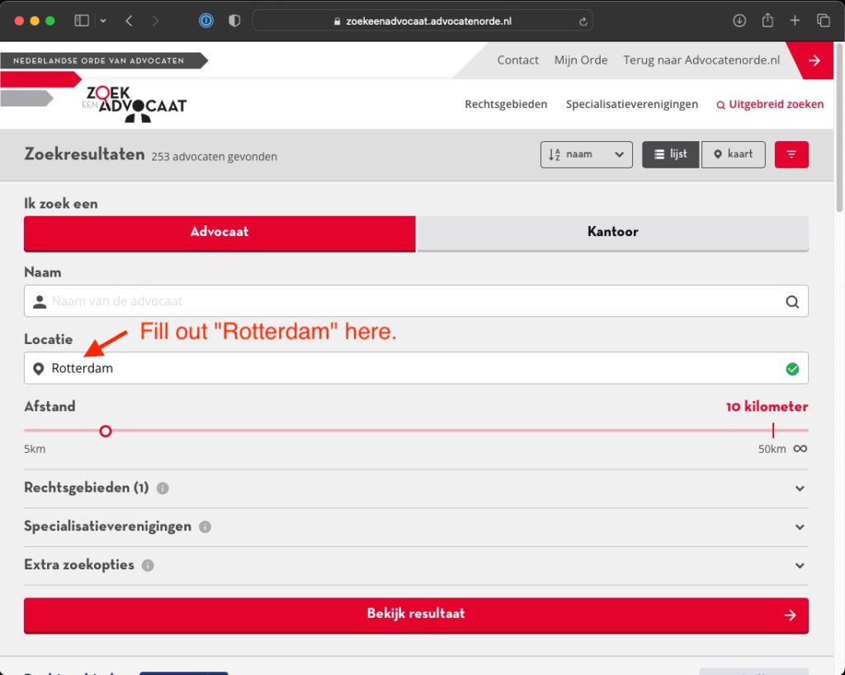Click the Safari share icon
The width and height of the screenshot is (845, 675).
[x=767, y=21]
